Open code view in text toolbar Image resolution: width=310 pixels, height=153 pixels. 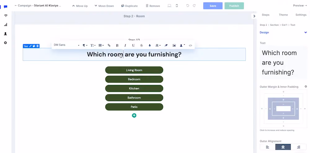tap(190, 45)
